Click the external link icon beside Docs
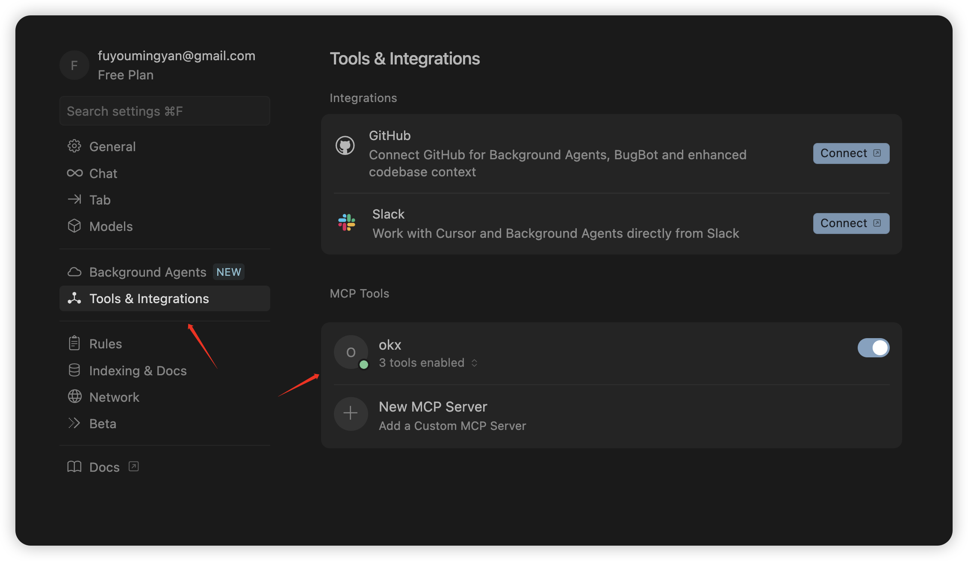The image size is (968, 561). coord(134,466)
